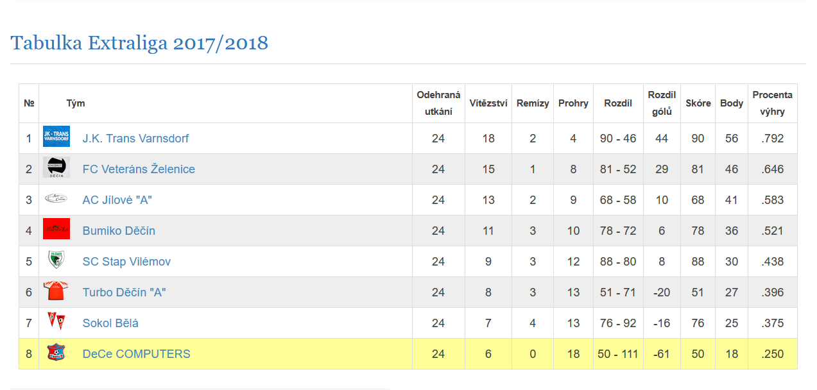Open the AC Jílové "A" team page

tap(117, 200)
